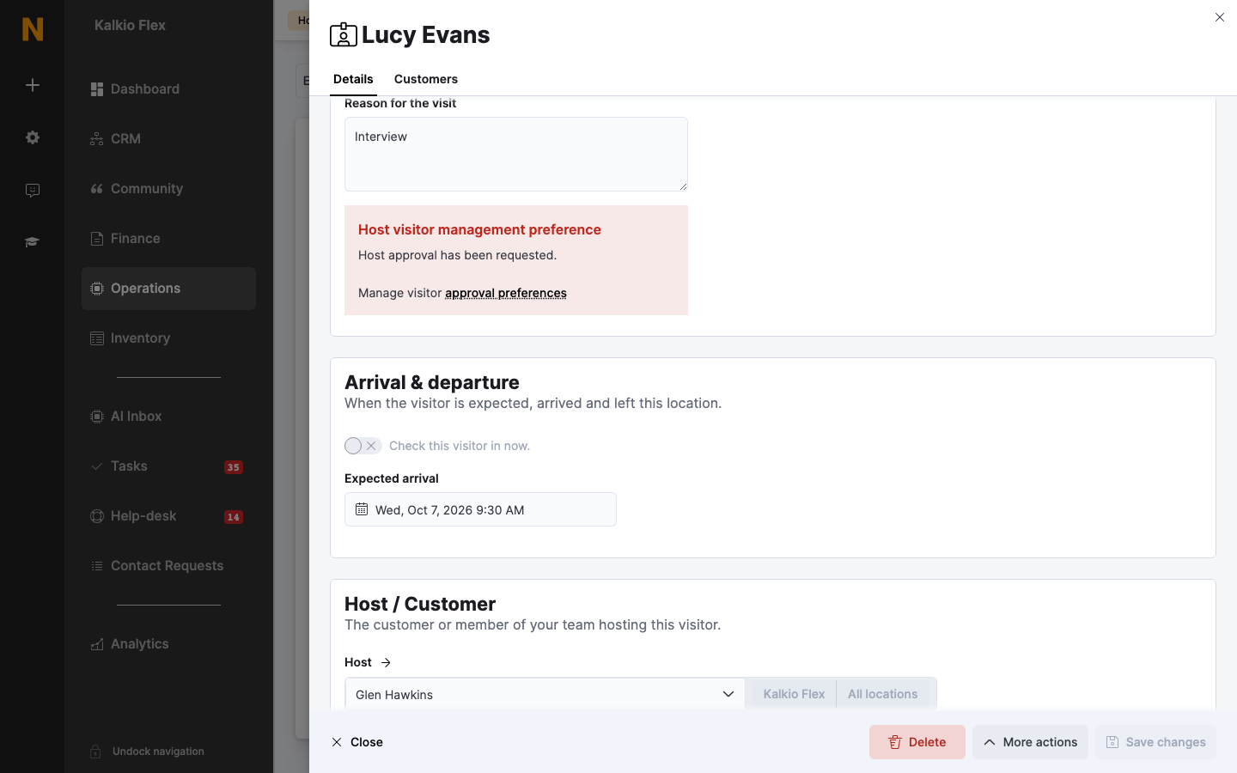The height and width of the screenshot is (773, 1237).
Task: Switch to the Customers tab
Action: coord(426,79)
